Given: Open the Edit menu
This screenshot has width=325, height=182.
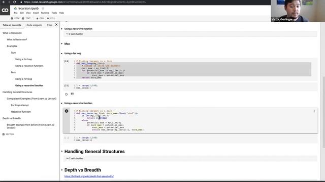Looking at the screenshot, I should (22, 13).
